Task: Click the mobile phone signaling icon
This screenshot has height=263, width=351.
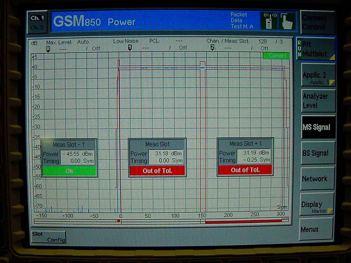Action: (269, 21)
